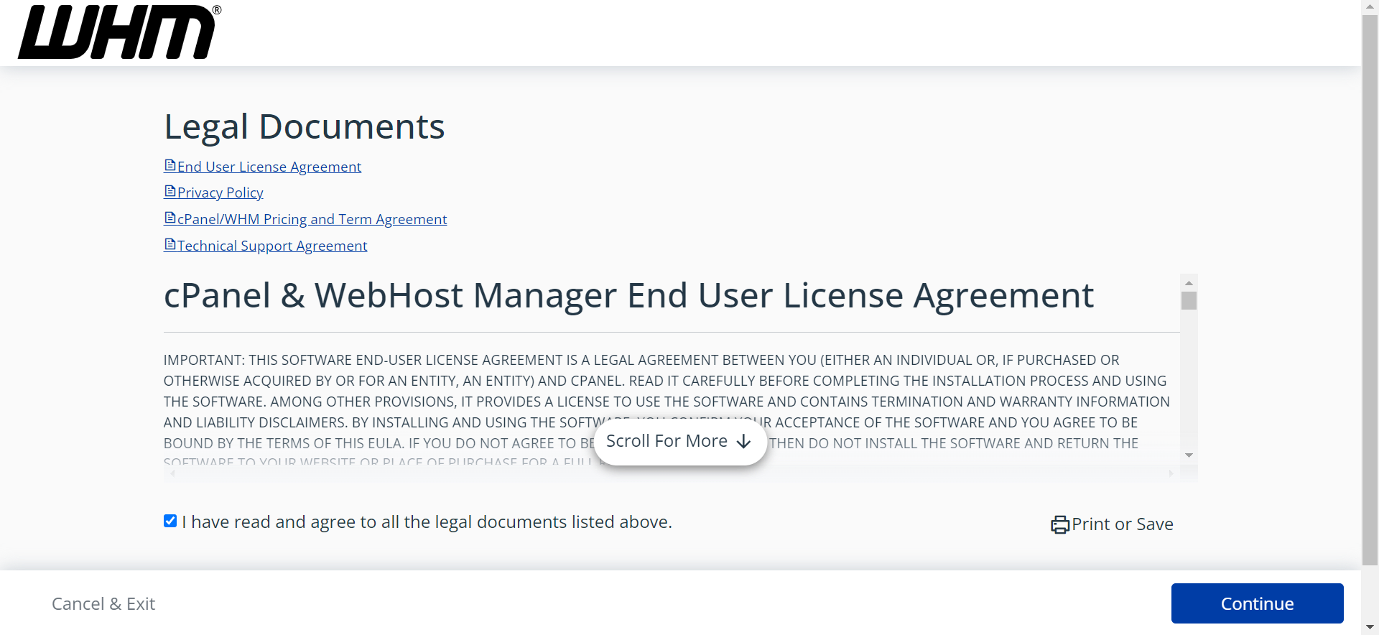
Task: Open the Technical Support Agreement link
Action: [x=272, y=246]
